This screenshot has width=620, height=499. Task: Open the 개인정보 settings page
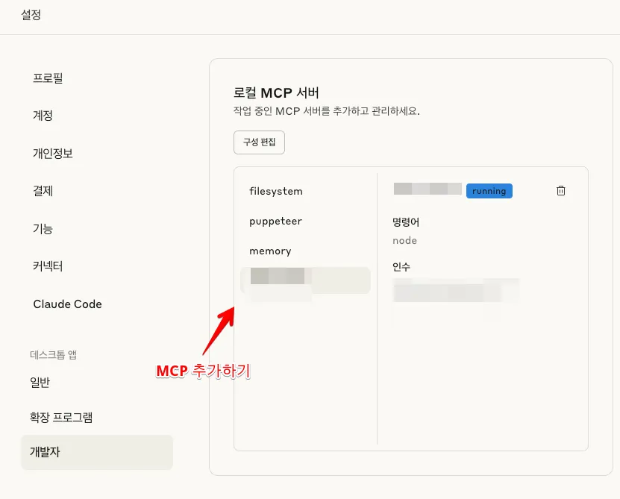point(53,154)
